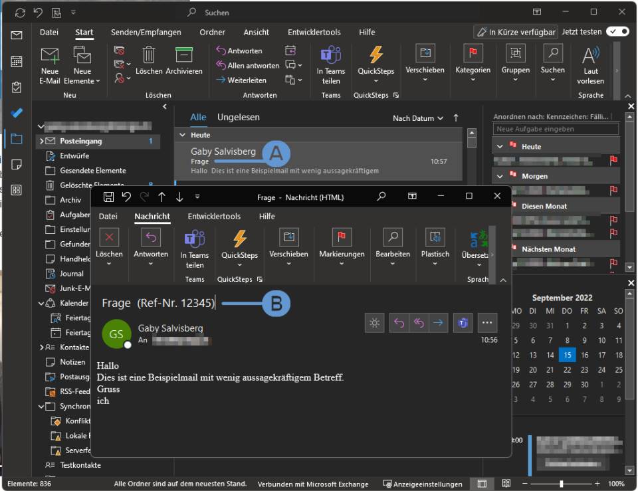Expand the Posteingang folder
The width and height of the screenshot is (638, 491).
(x=41, y=142)
